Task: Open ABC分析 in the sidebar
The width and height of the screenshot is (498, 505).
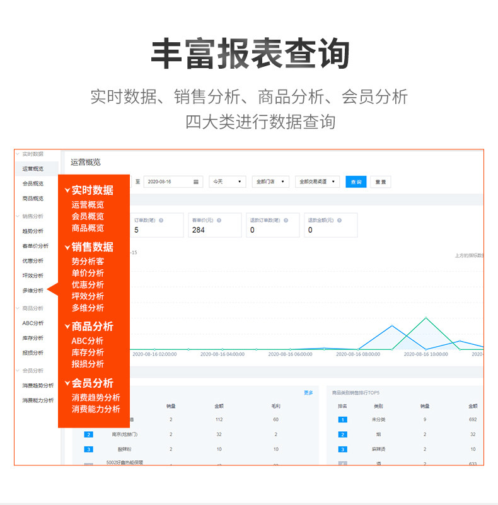Action: click(33, 323)
